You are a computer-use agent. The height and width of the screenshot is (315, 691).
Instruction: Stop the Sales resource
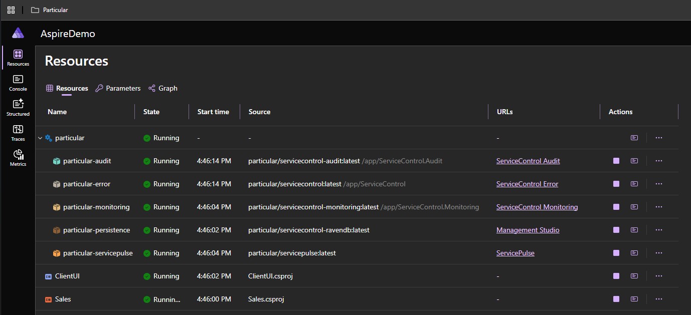pyautogui.click(x=616, y=299)
